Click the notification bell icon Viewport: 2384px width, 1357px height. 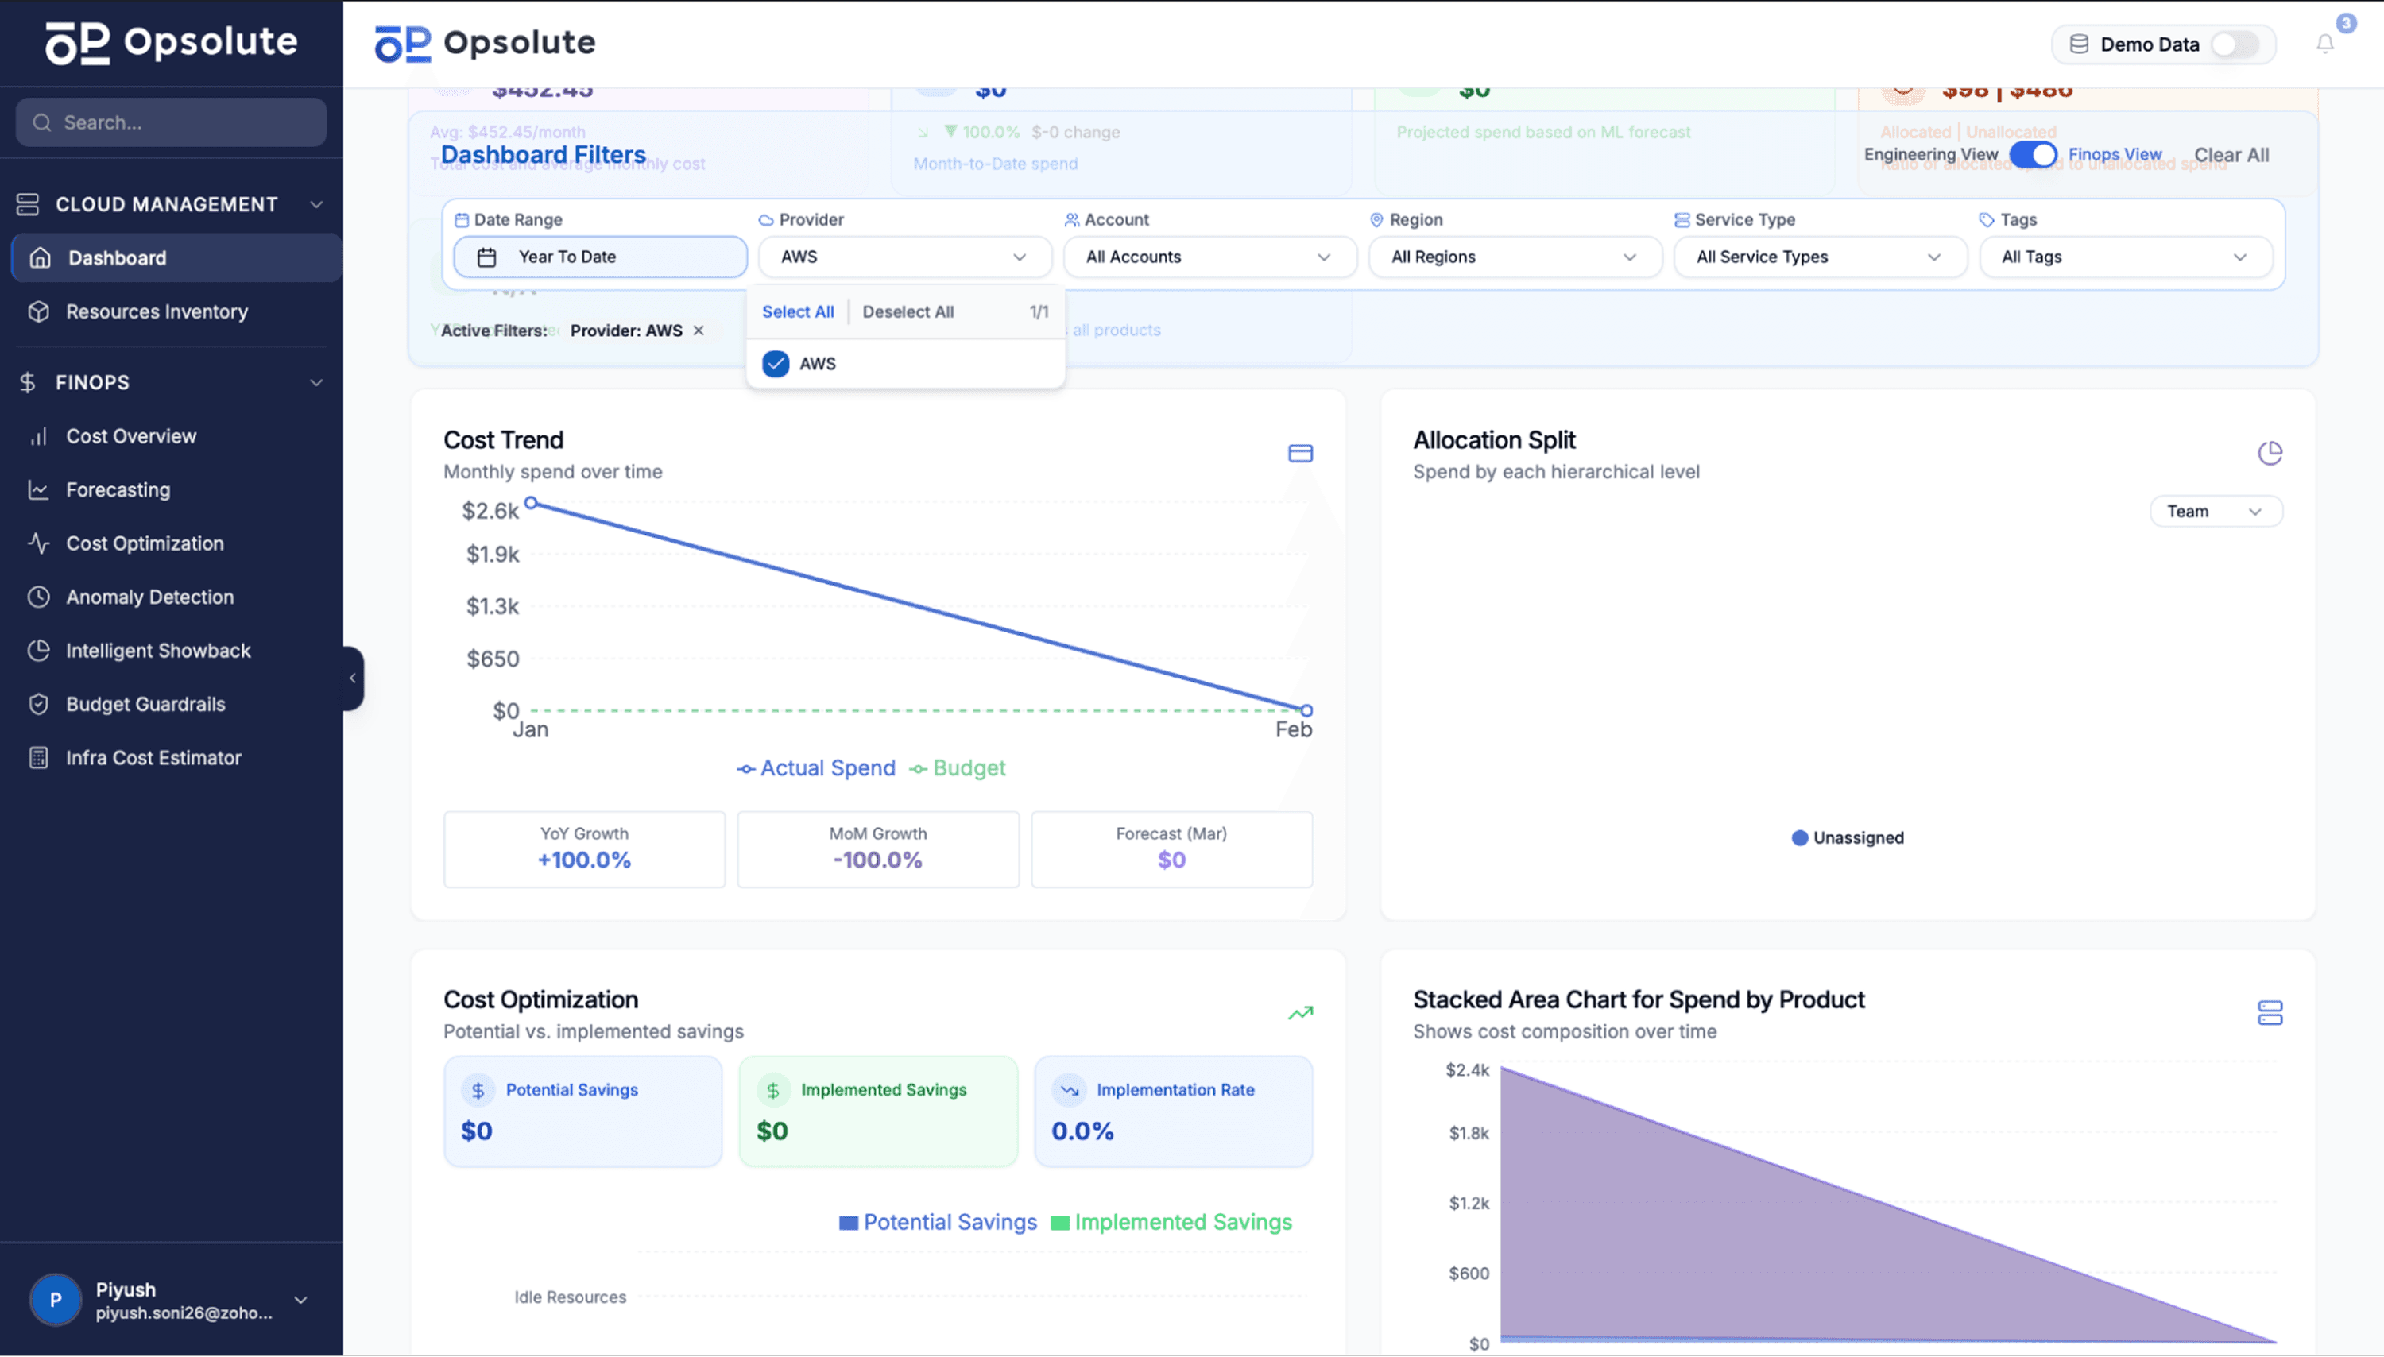pyautogui.click(x=2324, y=44)
